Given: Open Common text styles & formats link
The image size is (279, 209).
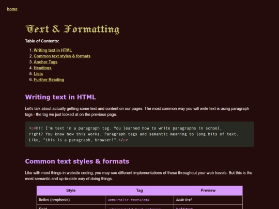Looking at the screenshot, I should pyautogui.click(x=62, y=56).
